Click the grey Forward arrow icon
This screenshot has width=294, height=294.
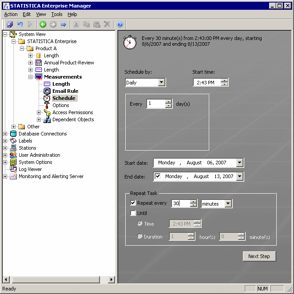tap(53, 24)
